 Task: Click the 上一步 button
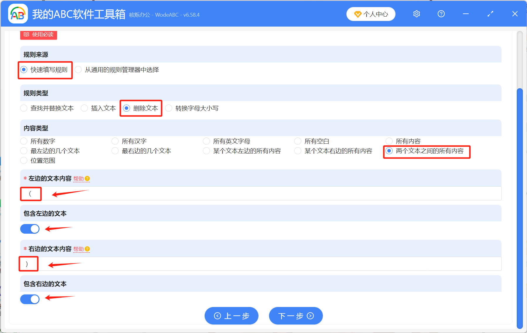[x=231, y=316]
